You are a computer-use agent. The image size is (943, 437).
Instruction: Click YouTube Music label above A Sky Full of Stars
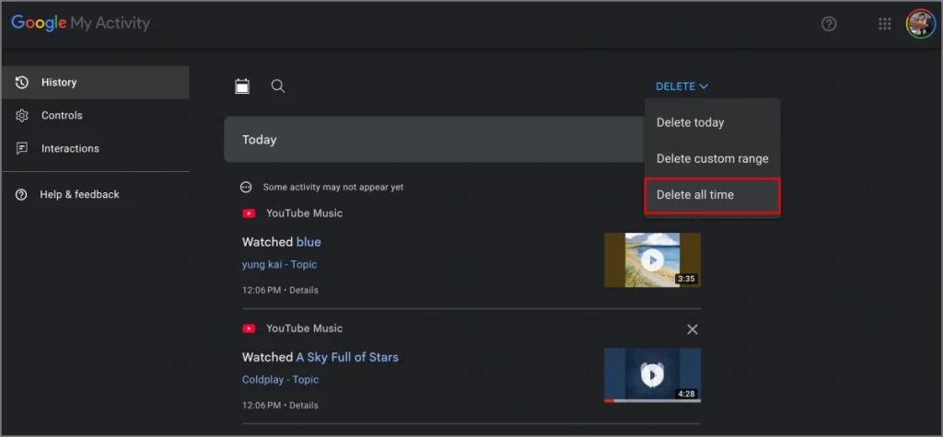pyautogui.click(x=304, y=328)
